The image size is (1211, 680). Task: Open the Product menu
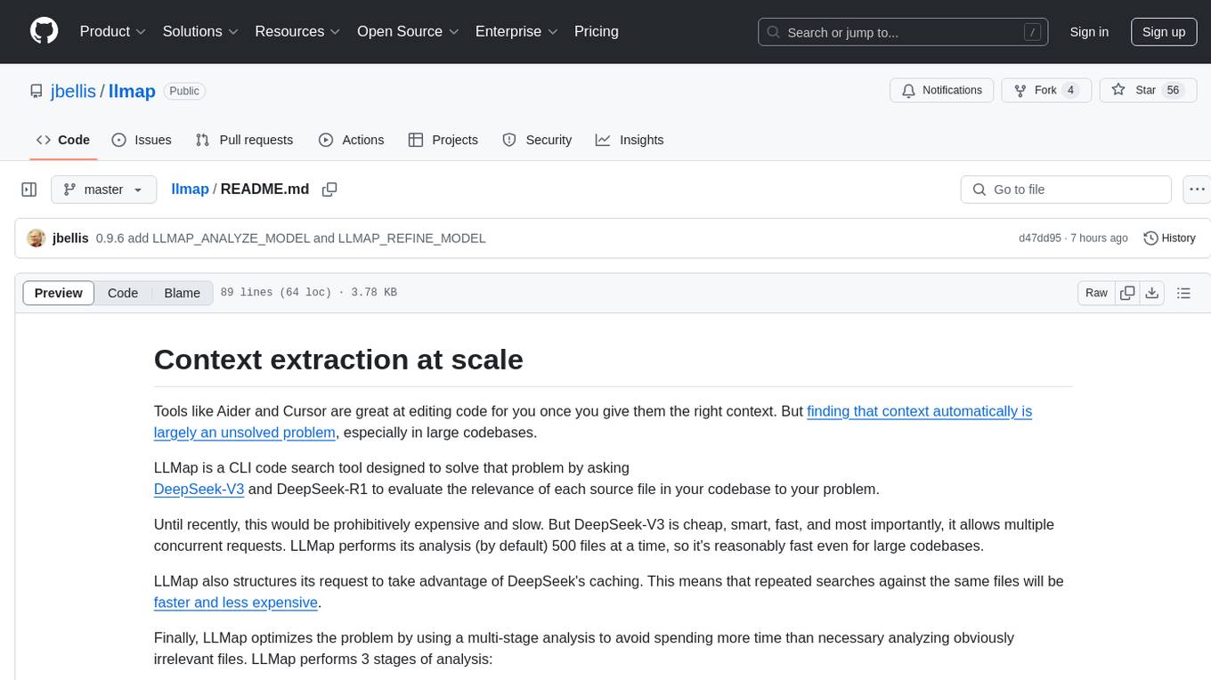113,31
